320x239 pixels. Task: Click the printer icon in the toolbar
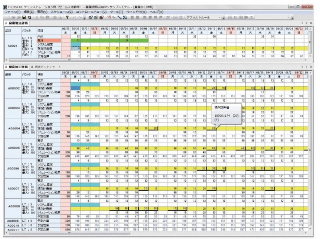(x=54, y=18)
